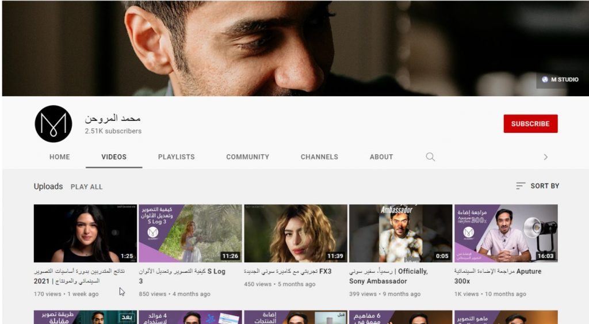Click the tabs right chevron arrow
Viewport: 589px width, 324px height.
545,157
